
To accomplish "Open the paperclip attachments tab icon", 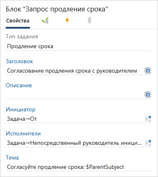I will [x=89, y=20].
